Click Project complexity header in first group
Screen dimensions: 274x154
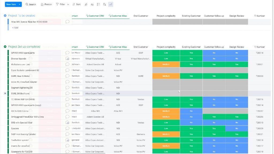[166, 16]
